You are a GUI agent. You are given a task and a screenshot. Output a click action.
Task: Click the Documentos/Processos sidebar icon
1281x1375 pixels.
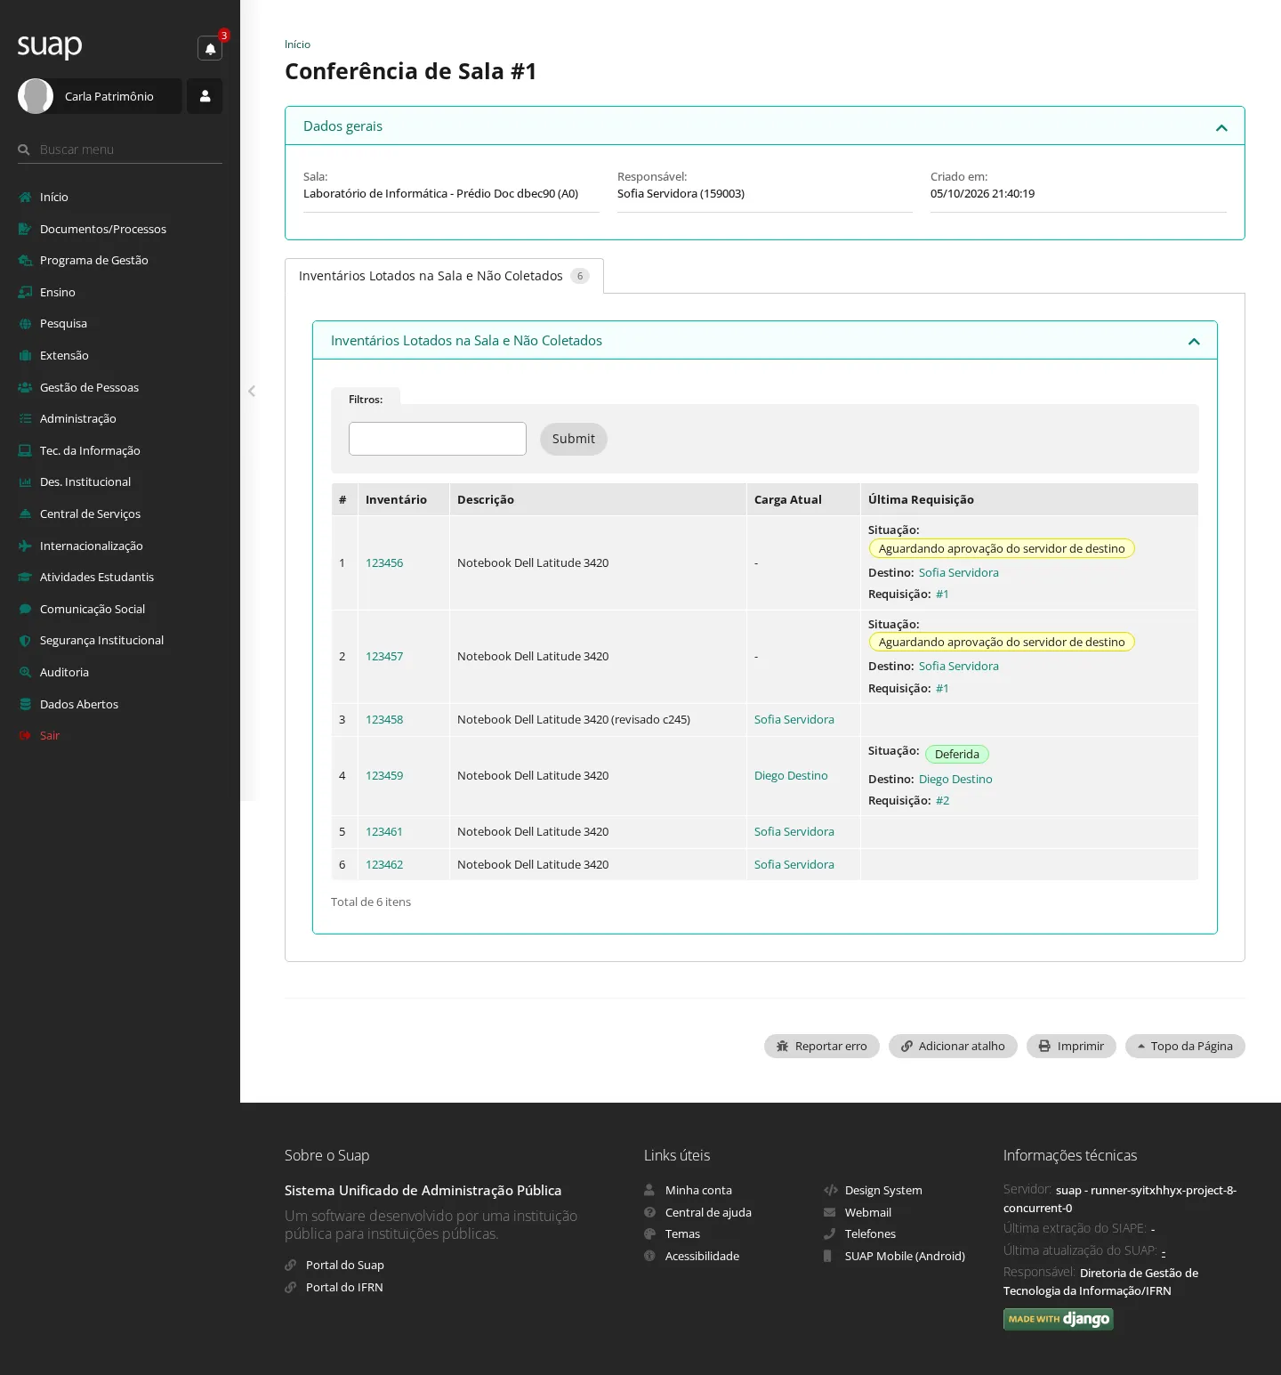pyautogui.click(x=25, y=229)
